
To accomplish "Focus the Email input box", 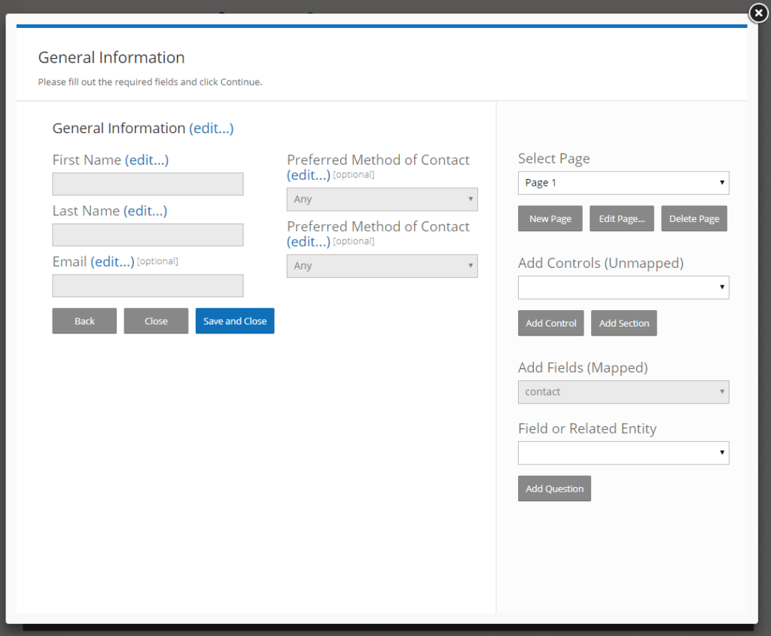I will pos(148,285).
